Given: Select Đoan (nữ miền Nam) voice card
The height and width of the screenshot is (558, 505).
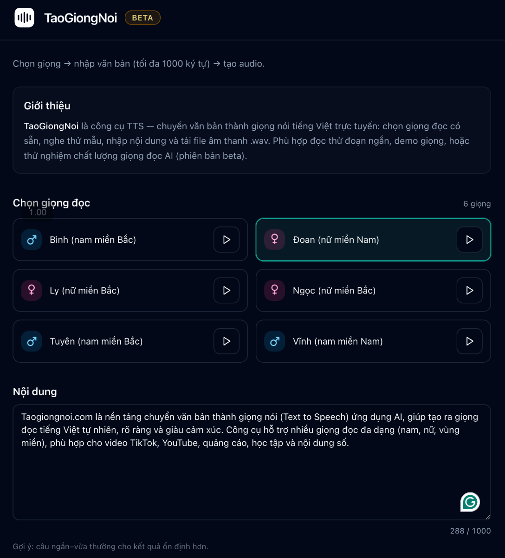Looking at the screenshot, I should 373,239.
